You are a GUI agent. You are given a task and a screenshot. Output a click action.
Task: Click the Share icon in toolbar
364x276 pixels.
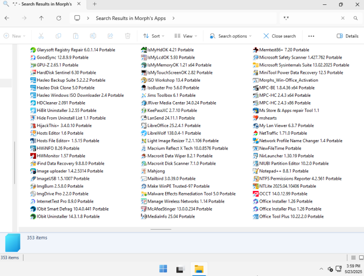pos(110,36)
